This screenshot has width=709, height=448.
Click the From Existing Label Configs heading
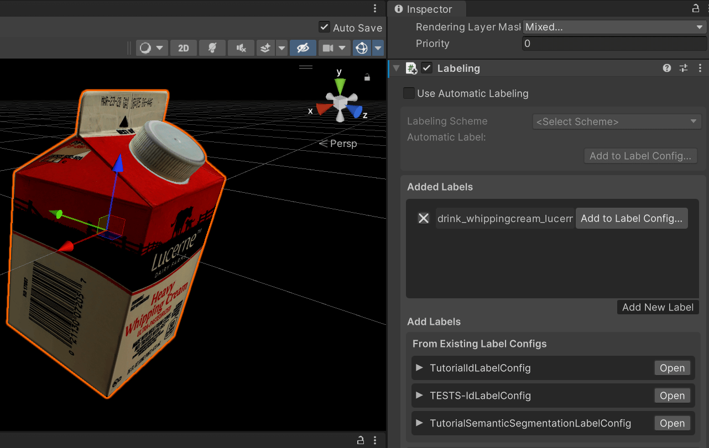479,344
